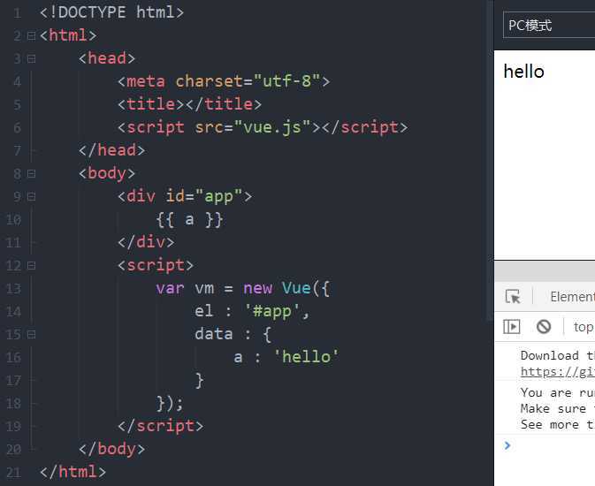Click the Vue constructor name on line 13
The height and width of the screenshot is (486, 595).
296,288
